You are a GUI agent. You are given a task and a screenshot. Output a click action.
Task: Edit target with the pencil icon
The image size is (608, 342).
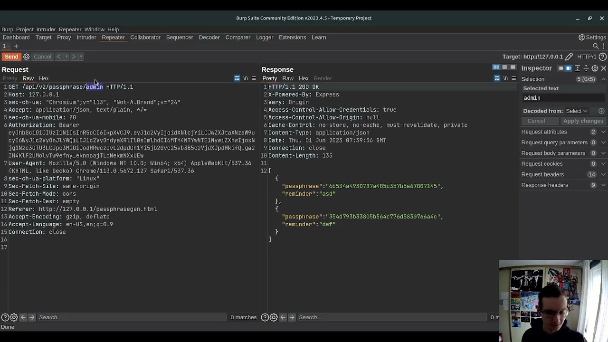click(x=569, y=57)
